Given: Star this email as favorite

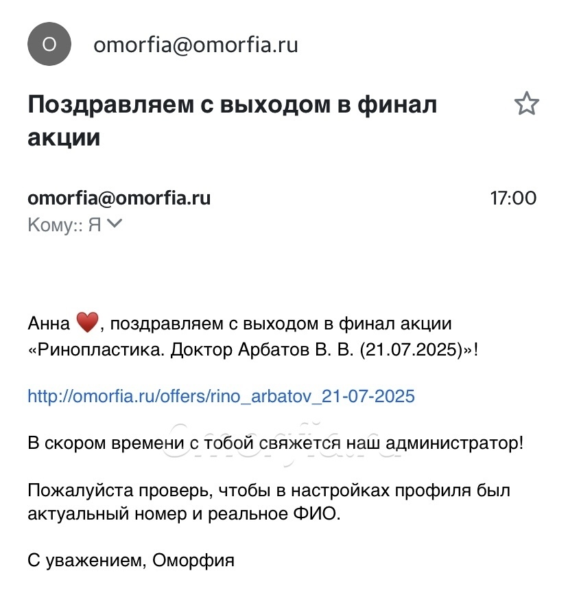Looking at the screenshot, I should pos(526,104).
